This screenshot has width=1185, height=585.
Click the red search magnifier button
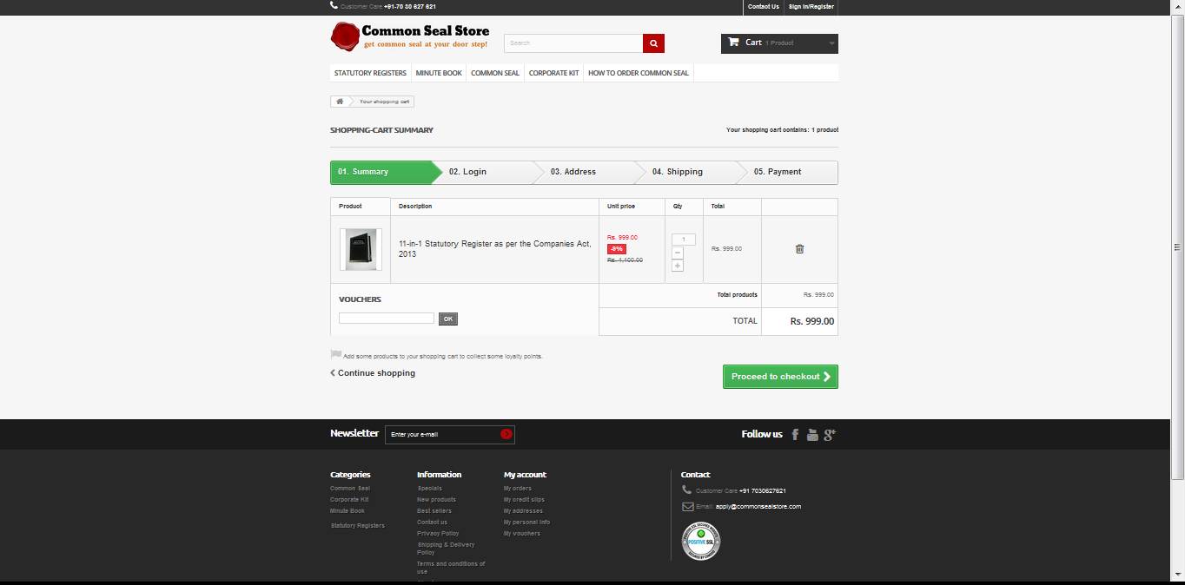653,43
